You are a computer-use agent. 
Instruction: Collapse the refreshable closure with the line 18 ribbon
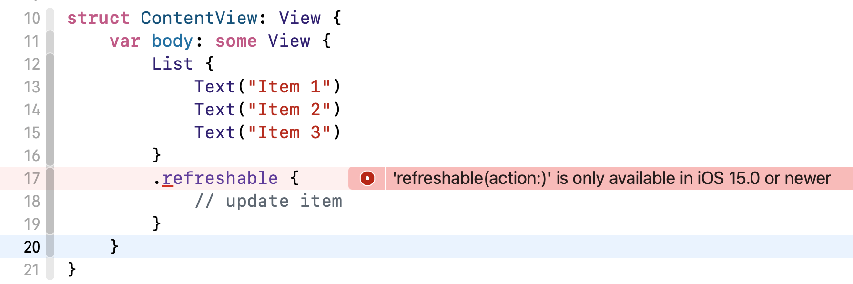pyautogui.click(x=50, y=201)
